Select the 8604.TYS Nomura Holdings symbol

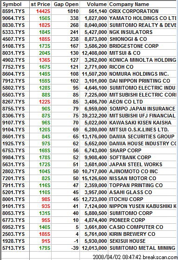(13, 74)
